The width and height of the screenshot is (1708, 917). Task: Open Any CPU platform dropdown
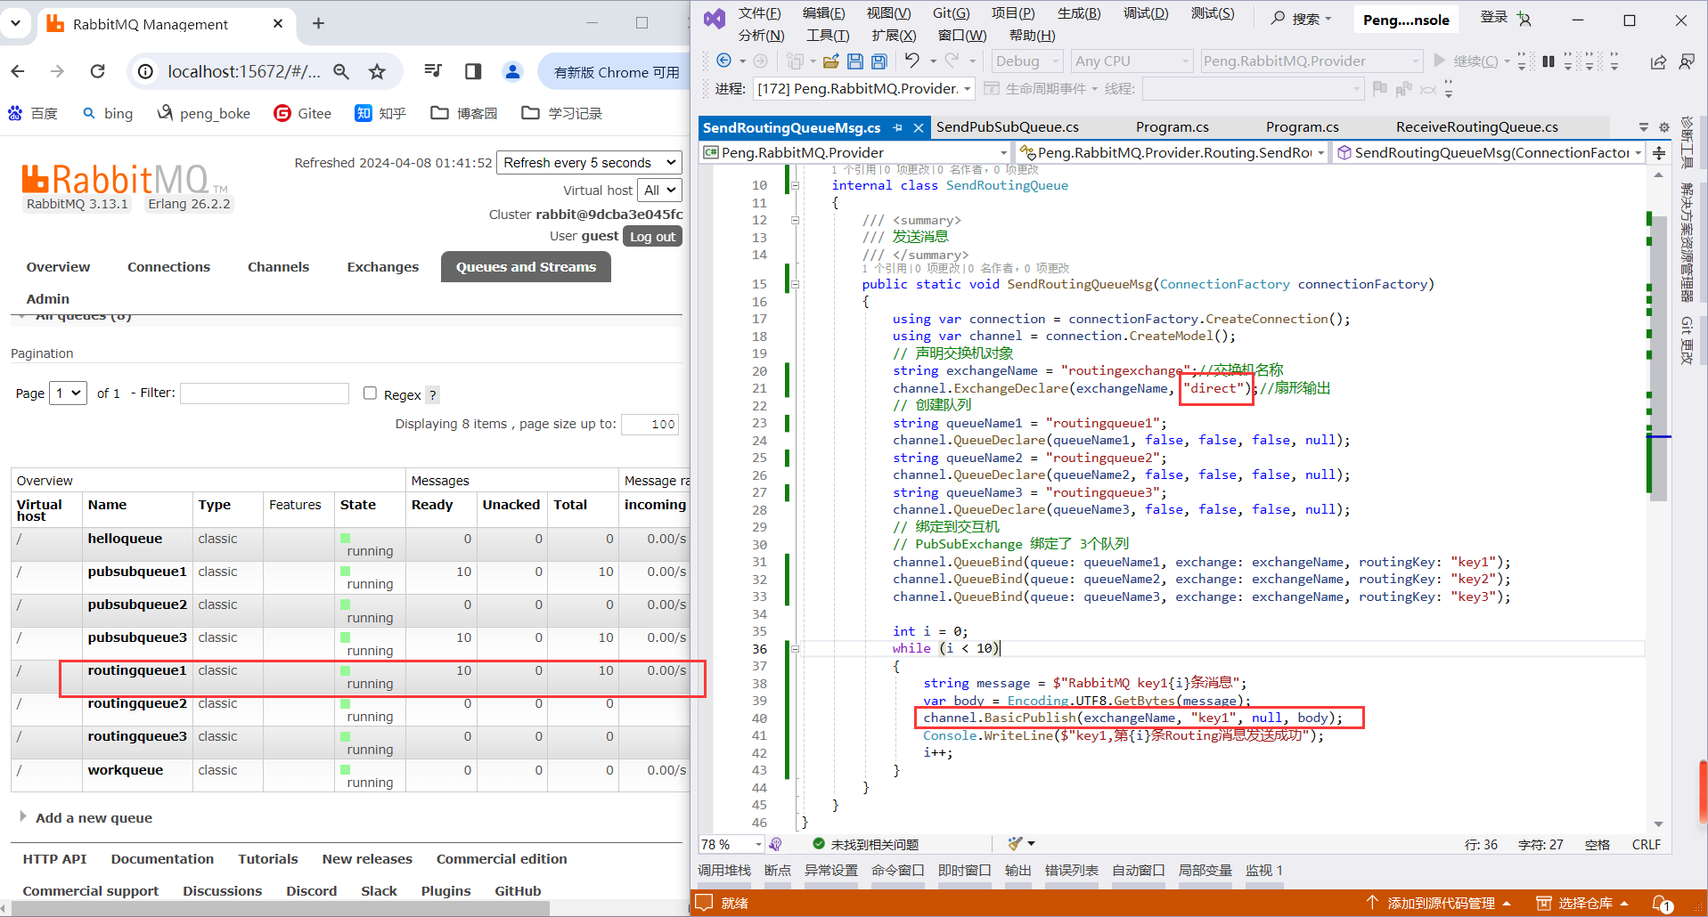point(1132,61)
